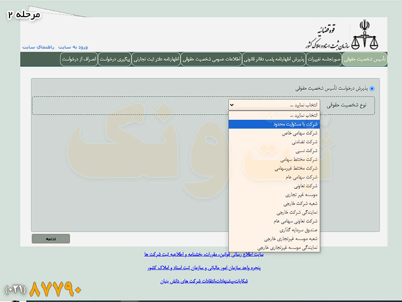
Task: Open the 'نوع شخصیت حقوقی' dropdown
Action: coord(274,105)
